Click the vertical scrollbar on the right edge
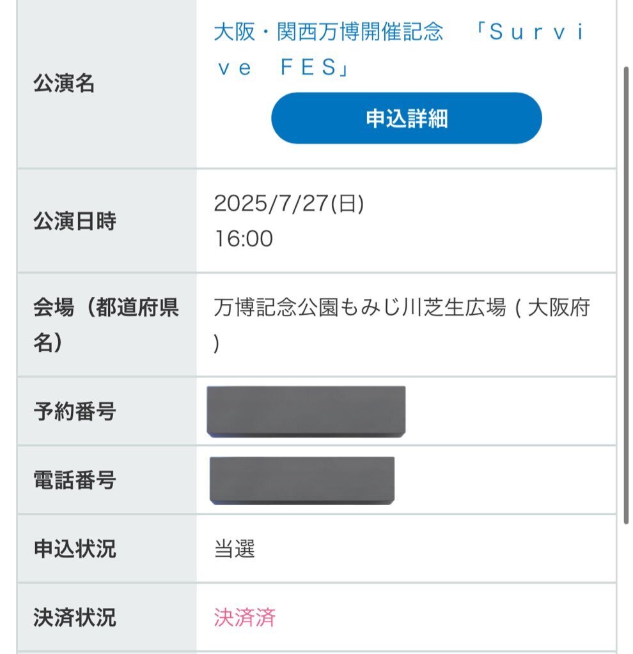This screenshot has height=654, width=633. [x=626, y=295]
